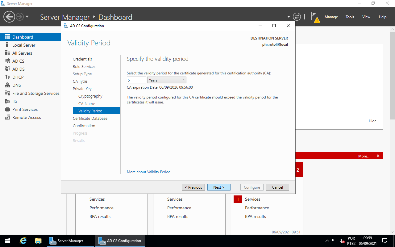Open the Tools menu
The width and height of the screenshot is (395, 247).
tap(350, 17)
